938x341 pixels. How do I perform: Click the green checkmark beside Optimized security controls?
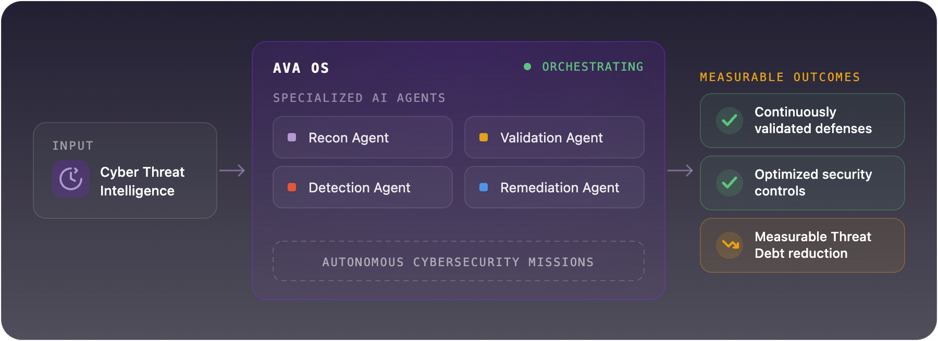pyautogui.click(x=730, y=183)
